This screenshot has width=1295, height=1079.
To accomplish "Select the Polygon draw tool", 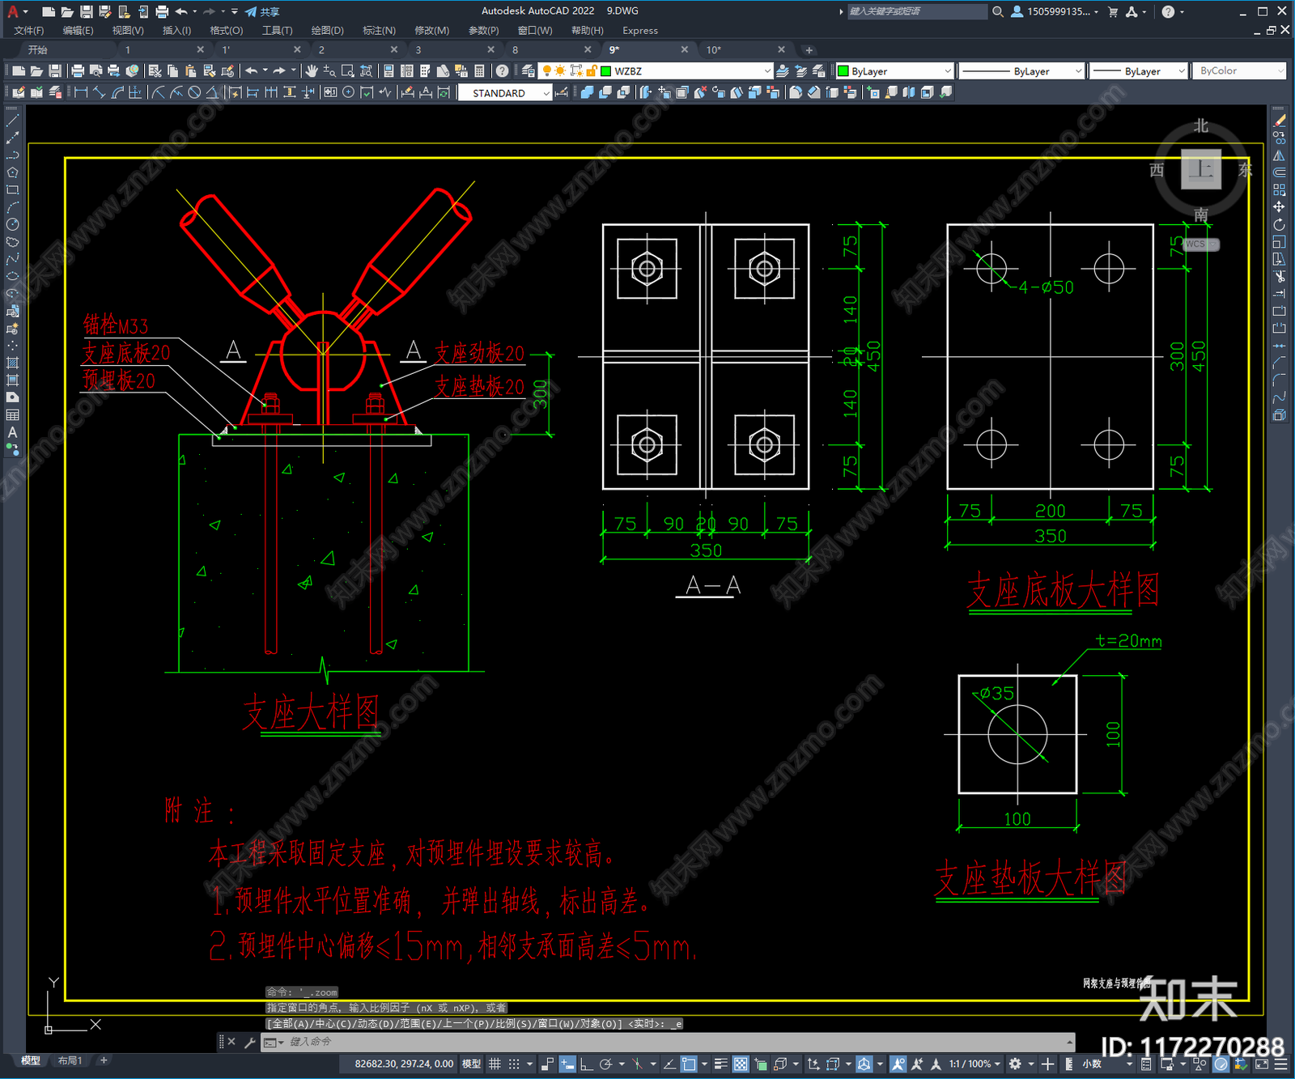I will coord(12,172).
